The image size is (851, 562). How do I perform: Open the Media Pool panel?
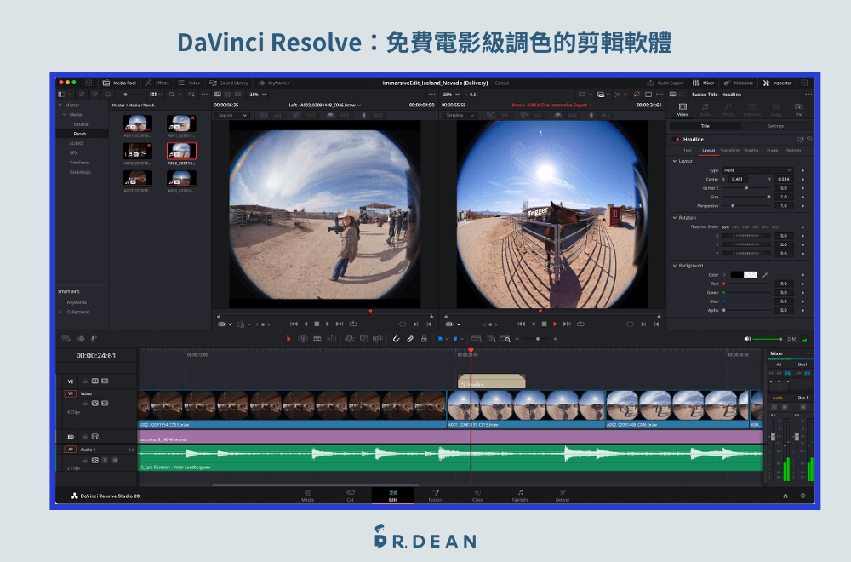click(119, 83)
